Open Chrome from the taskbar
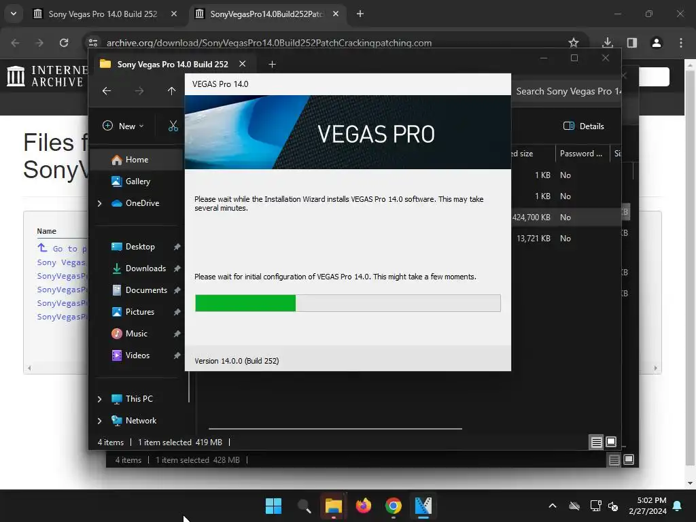Image resolution: width=696 pixels, height=522 pixels. click(x=394, y=506)
